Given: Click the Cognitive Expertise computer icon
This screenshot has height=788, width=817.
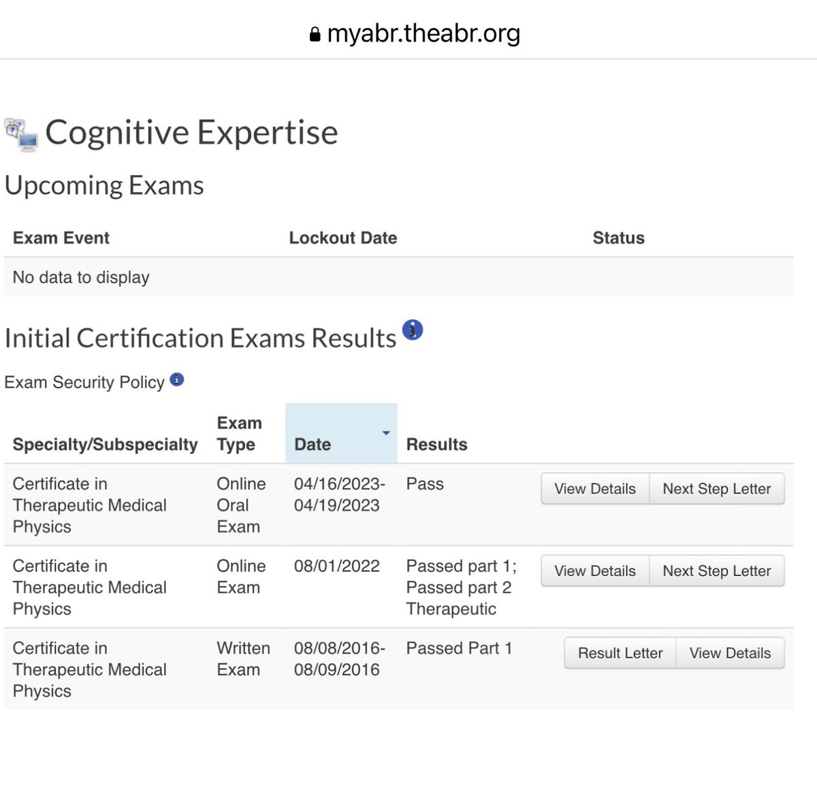Looking at the screenshot, I should click(22, 133).
